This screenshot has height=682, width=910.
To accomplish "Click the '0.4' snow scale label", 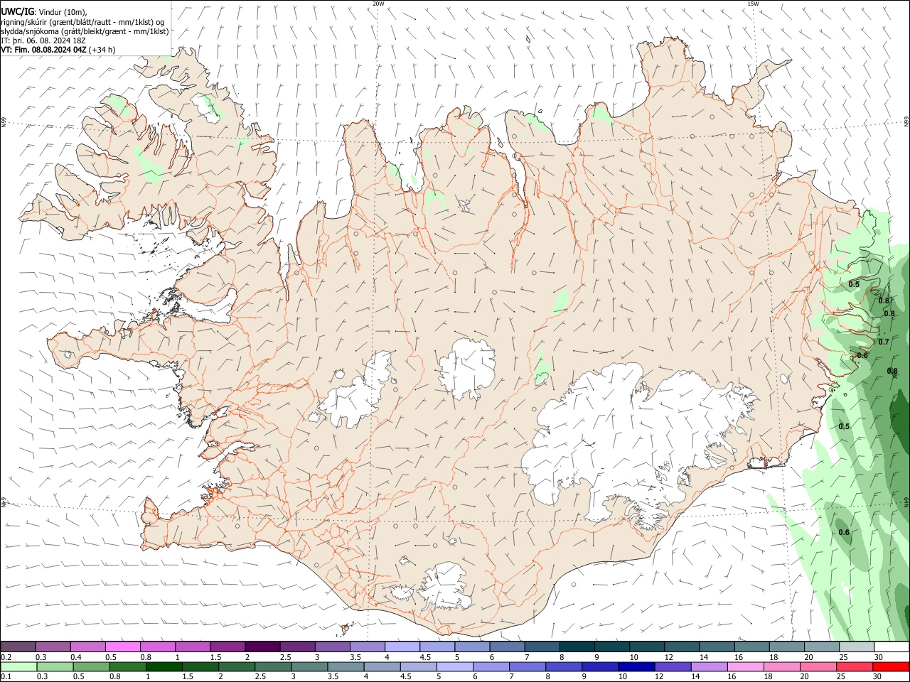I will tap(76, 657).
